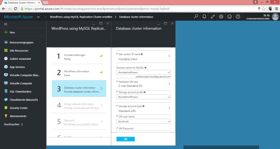
Task: Click Database cluster information breadcrumb
Action: coord(136,17)
